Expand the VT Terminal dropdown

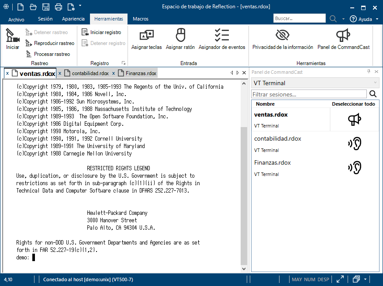(375, 83)
